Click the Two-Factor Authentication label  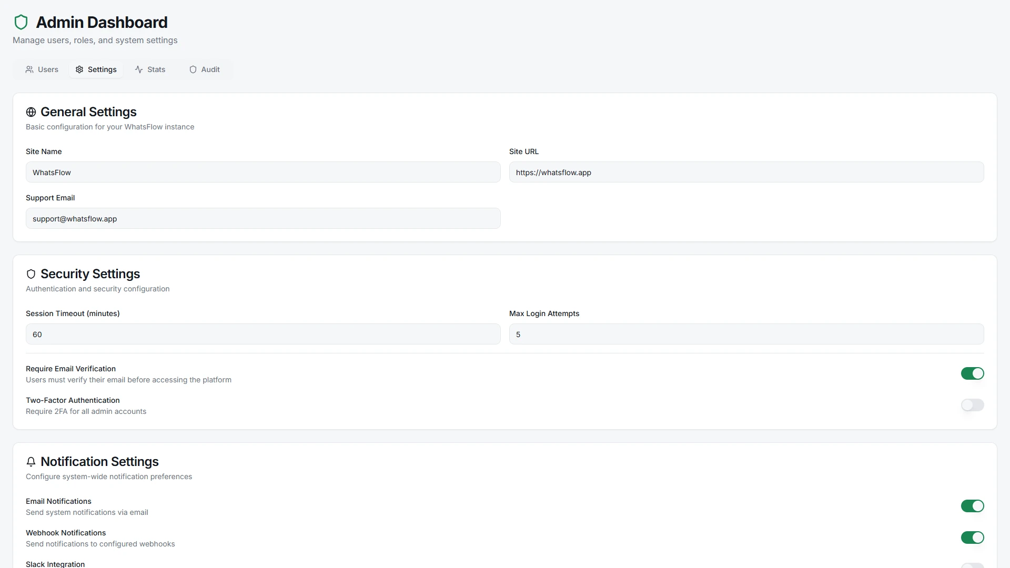[73, 400]
